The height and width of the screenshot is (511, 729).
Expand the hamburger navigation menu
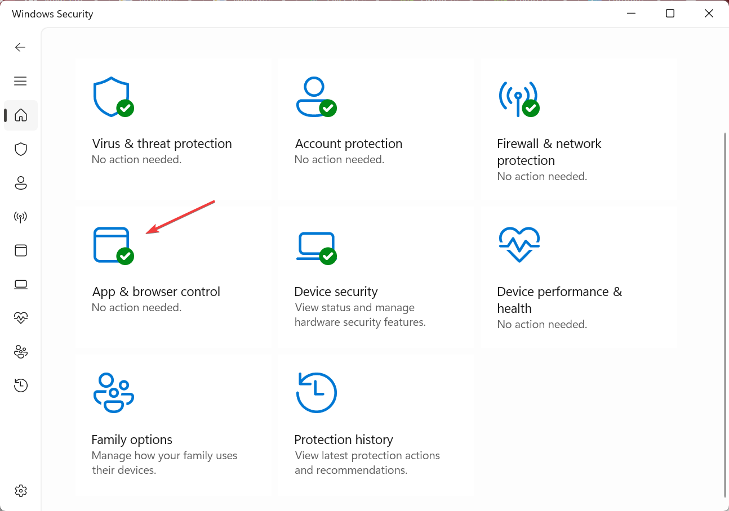click(21, 81)
